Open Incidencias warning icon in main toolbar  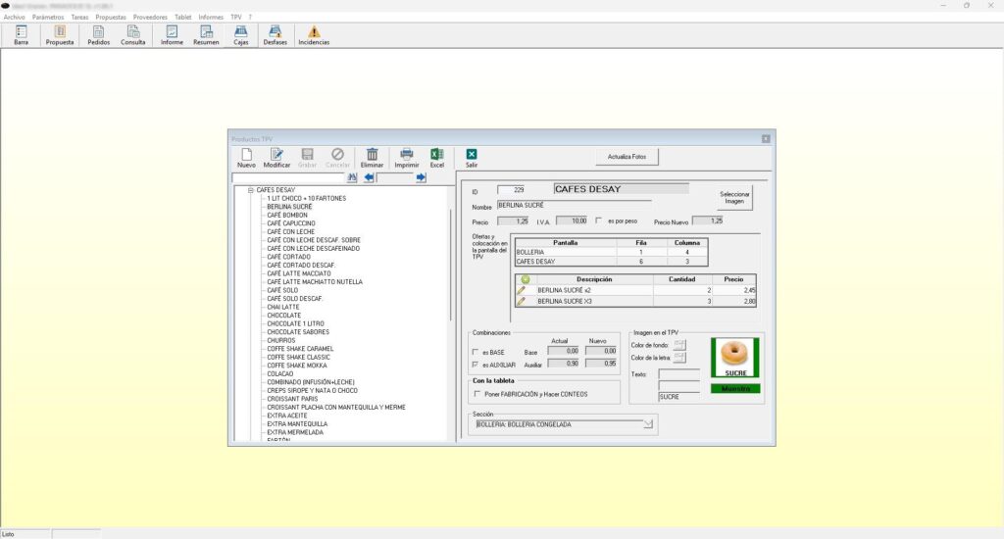pos(314,32)
